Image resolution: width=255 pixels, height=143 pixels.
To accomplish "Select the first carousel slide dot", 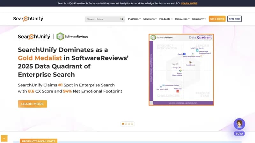I will [x=123, y=124].
